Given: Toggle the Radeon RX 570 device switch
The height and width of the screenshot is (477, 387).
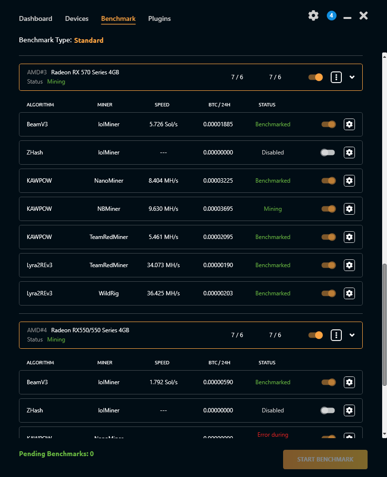Looking at the screenshot, I should pos(316,77).
